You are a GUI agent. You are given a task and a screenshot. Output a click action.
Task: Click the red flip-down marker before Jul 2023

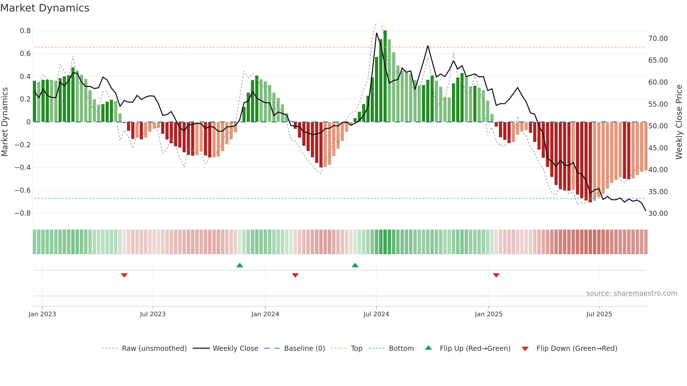[124, 275]
